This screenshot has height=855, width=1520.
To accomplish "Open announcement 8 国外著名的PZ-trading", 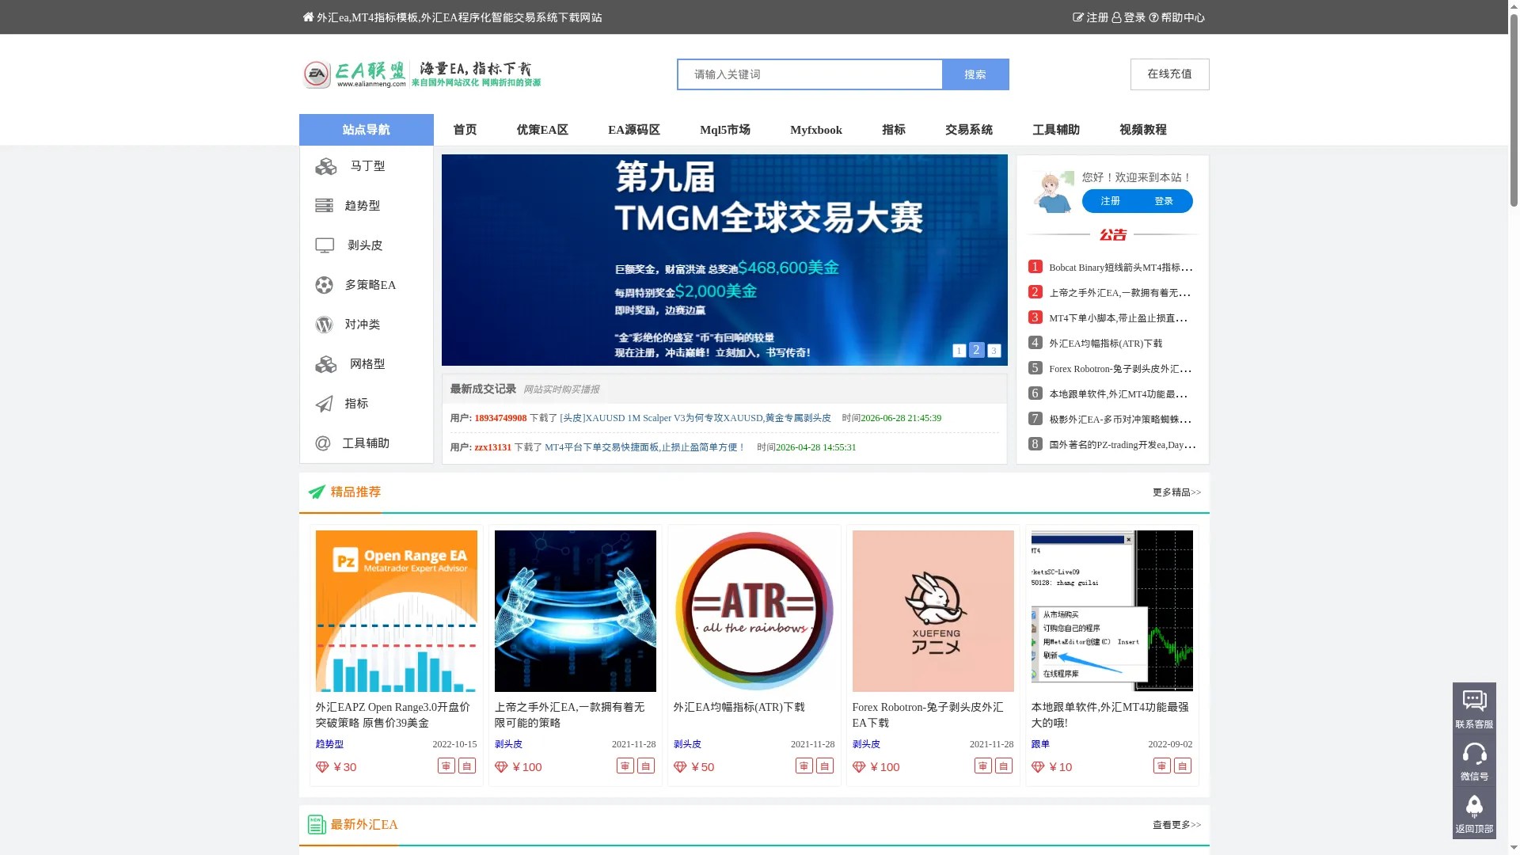I will click(1123, 445).
